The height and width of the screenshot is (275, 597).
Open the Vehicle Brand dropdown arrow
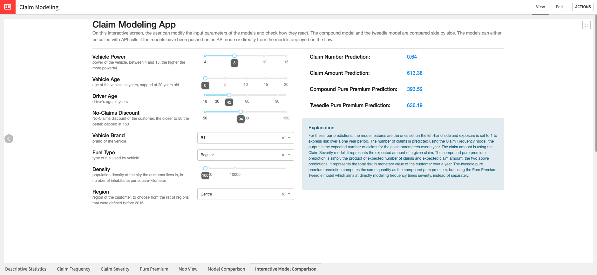point(289,138)
